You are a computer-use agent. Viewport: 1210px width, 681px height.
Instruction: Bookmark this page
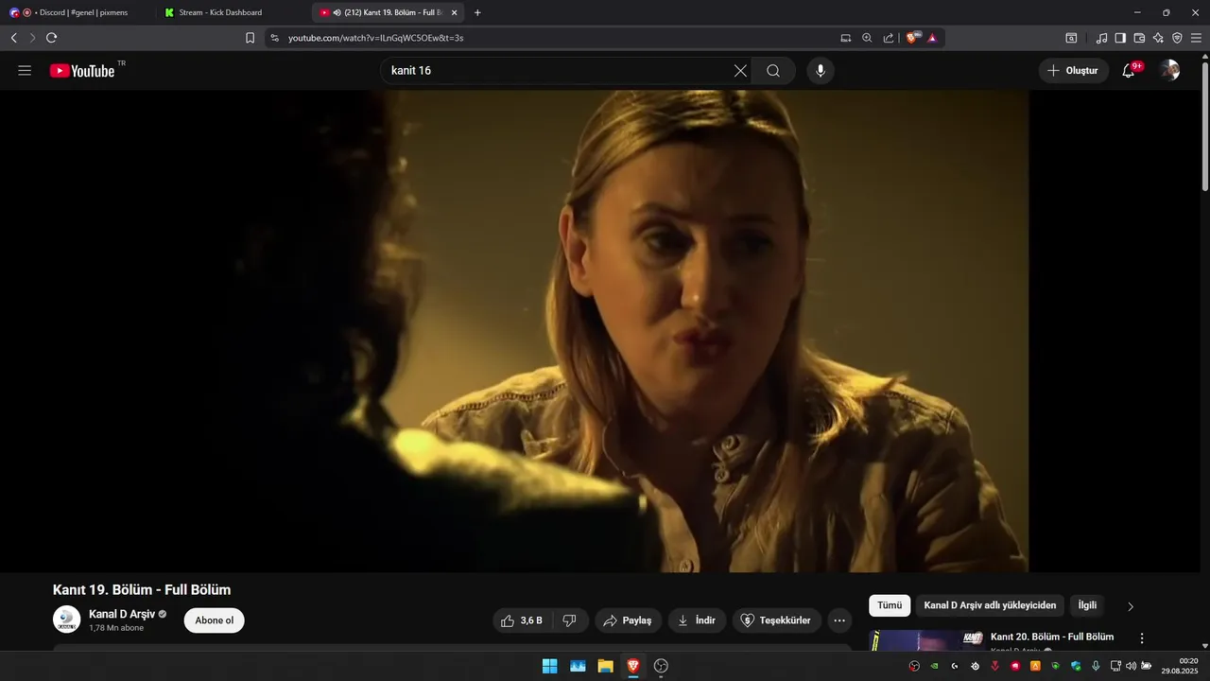click(250, 38)
